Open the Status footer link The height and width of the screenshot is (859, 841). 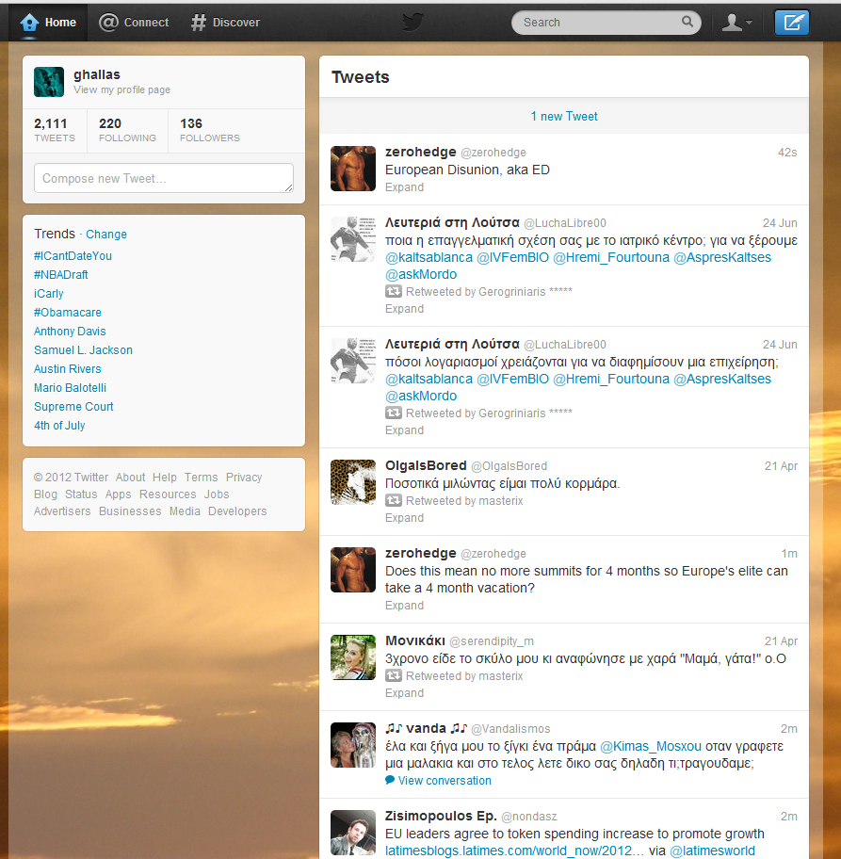[81, 494]
